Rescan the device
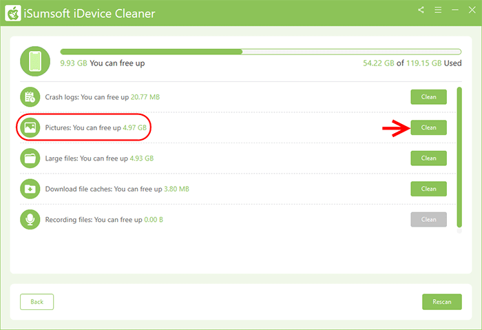This screenshot has width=482, height=330. pos(442,302)
